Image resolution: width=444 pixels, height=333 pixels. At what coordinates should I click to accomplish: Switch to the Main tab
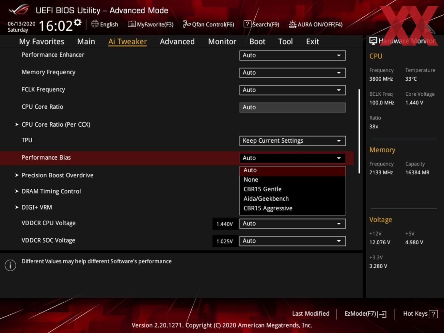pyautogui.click(x=86, y=41)
